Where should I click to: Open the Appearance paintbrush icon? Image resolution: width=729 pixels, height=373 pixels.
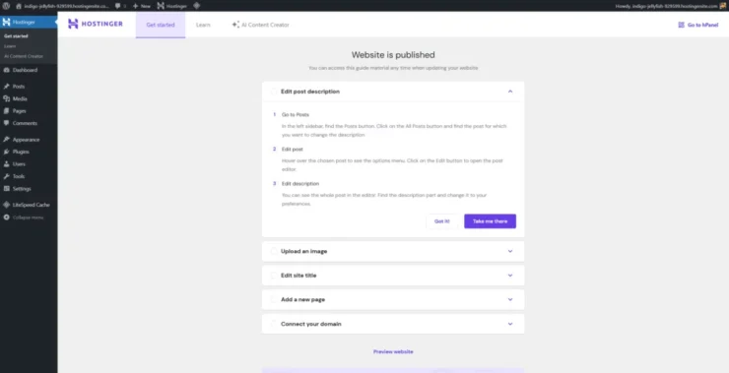6,140
